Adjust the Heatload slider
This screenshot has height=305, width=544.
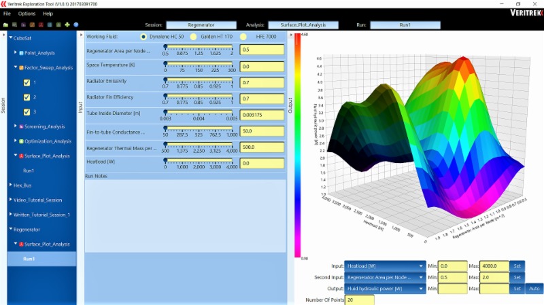tap(199, 160)
